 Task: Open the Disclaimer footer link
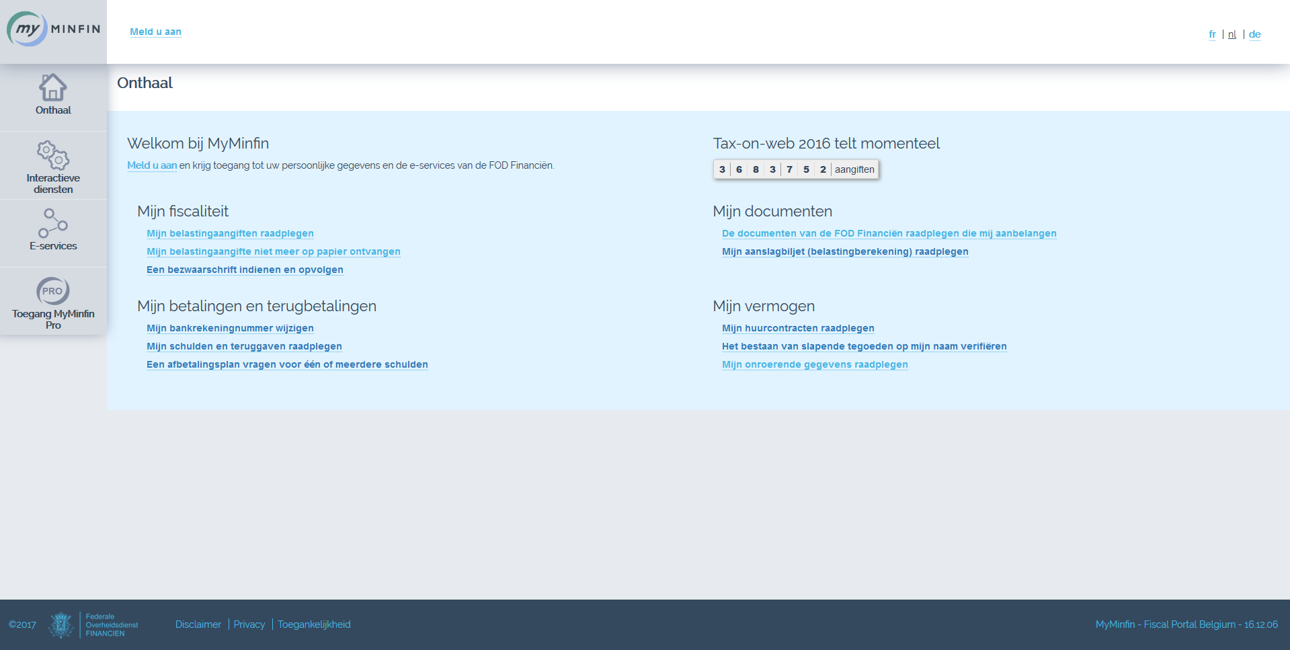pos(198,624)
